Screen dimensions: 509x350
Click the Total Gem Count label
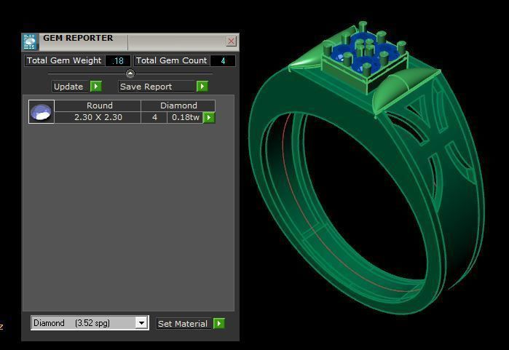tap(171, 60)
